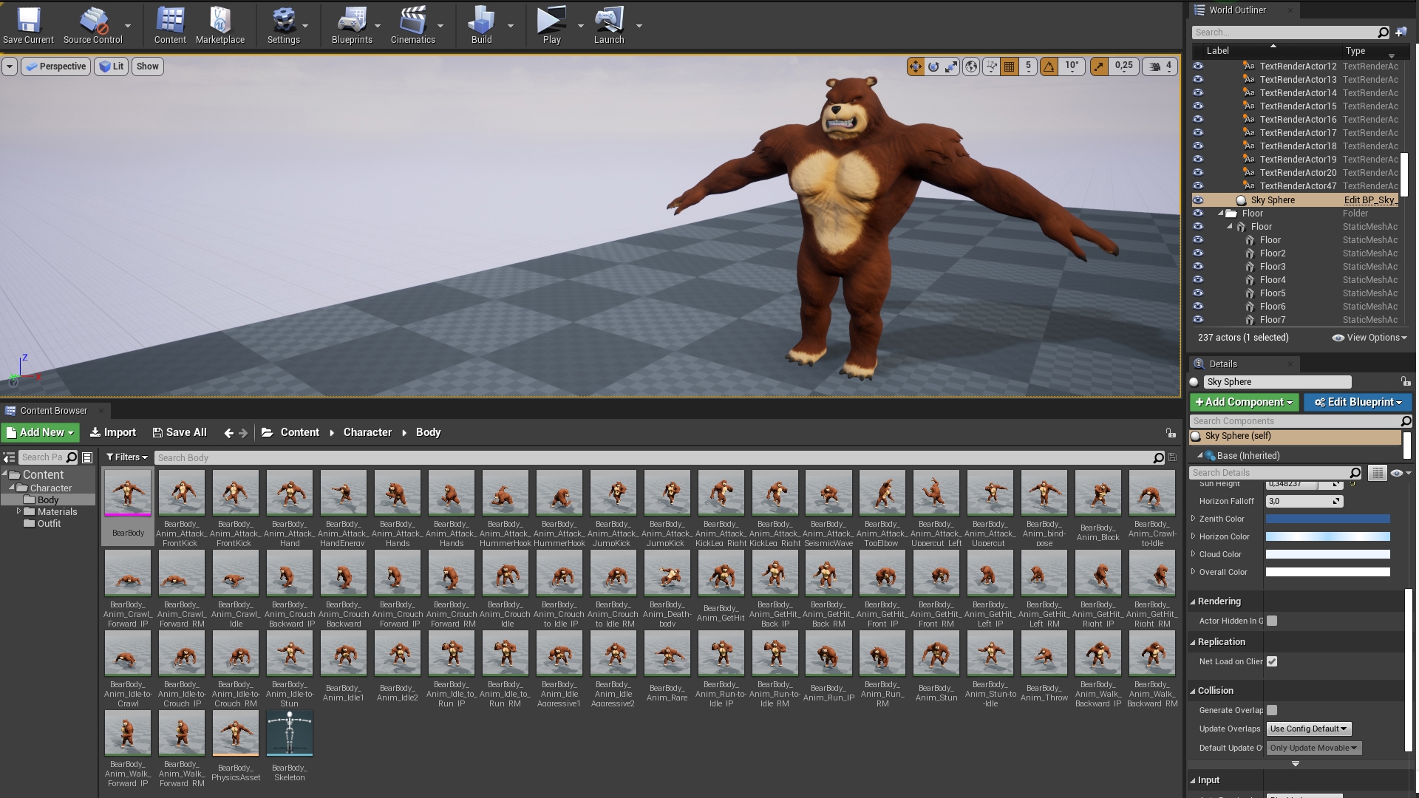Open Add New dropdown in Content Browser
This screenshot has width=1419, height=798.
(41, 432)
